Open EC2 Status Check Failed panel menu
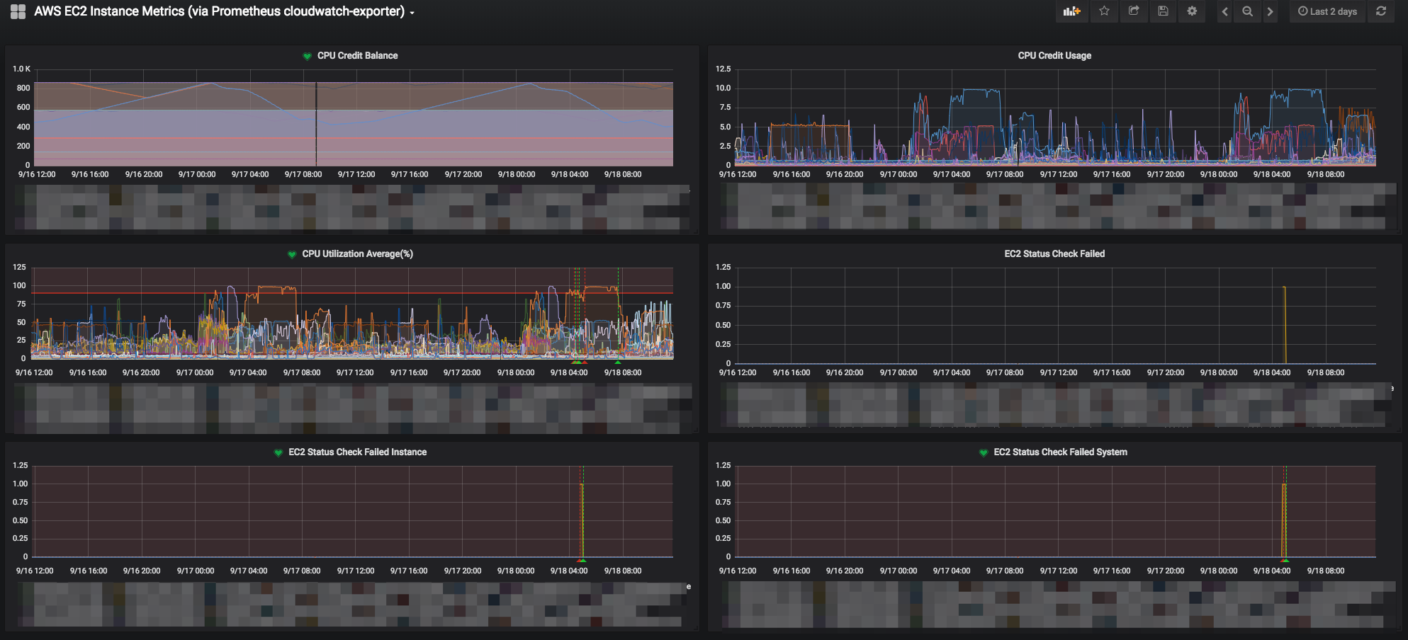The image size is (1408, 640). 1054,253
